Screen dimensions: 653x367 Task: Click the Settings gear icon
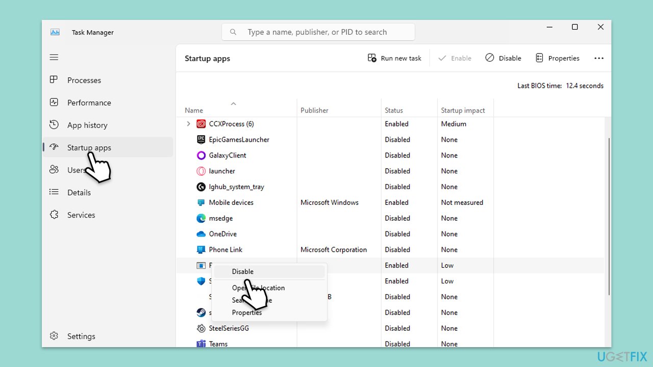click(x=54, y=336)
